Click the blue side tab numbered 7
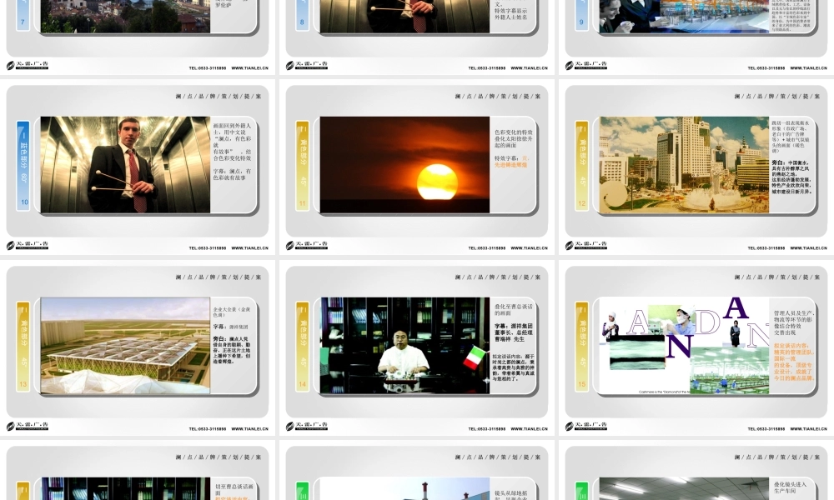The image size is (834, 500). (x=23, y=15)
